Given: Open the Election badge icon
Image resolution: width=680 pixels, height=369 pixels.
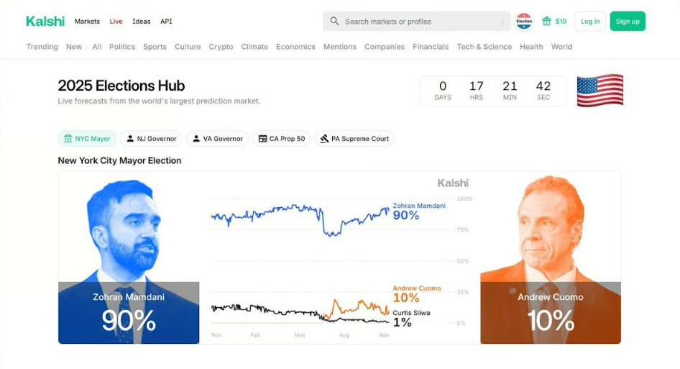Looking at the screenshot, I should pyautogui.click(x=524, y=22).
